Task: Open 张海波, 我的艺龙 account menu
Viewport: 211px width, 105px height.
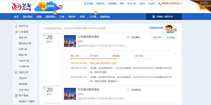Action: [164, 17]
